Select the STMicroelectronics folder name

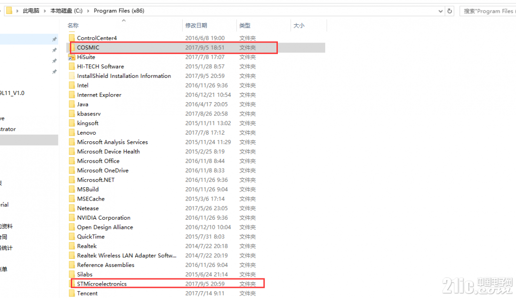coord(102,284)
